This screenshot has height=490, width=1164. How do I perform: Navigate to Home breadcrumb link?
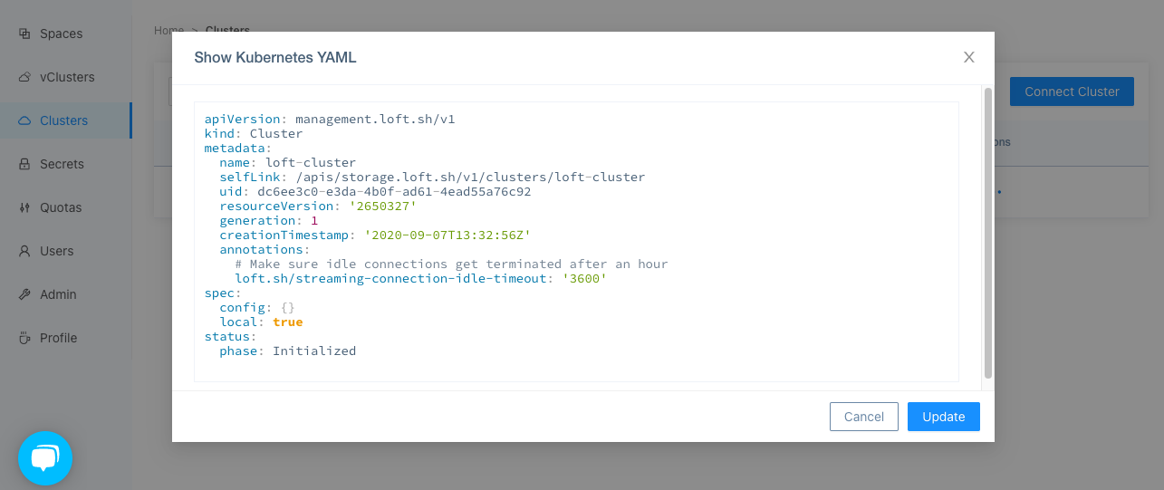pyautogui.click(x=168, y=30)
